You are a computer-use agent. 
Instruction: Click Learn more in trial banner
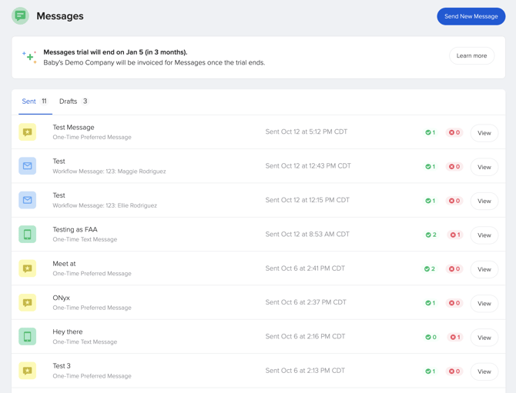click(471, 56)
